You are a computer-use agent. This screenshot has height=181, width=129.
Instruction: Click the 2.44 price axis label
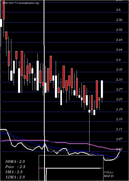pos(119,50)
